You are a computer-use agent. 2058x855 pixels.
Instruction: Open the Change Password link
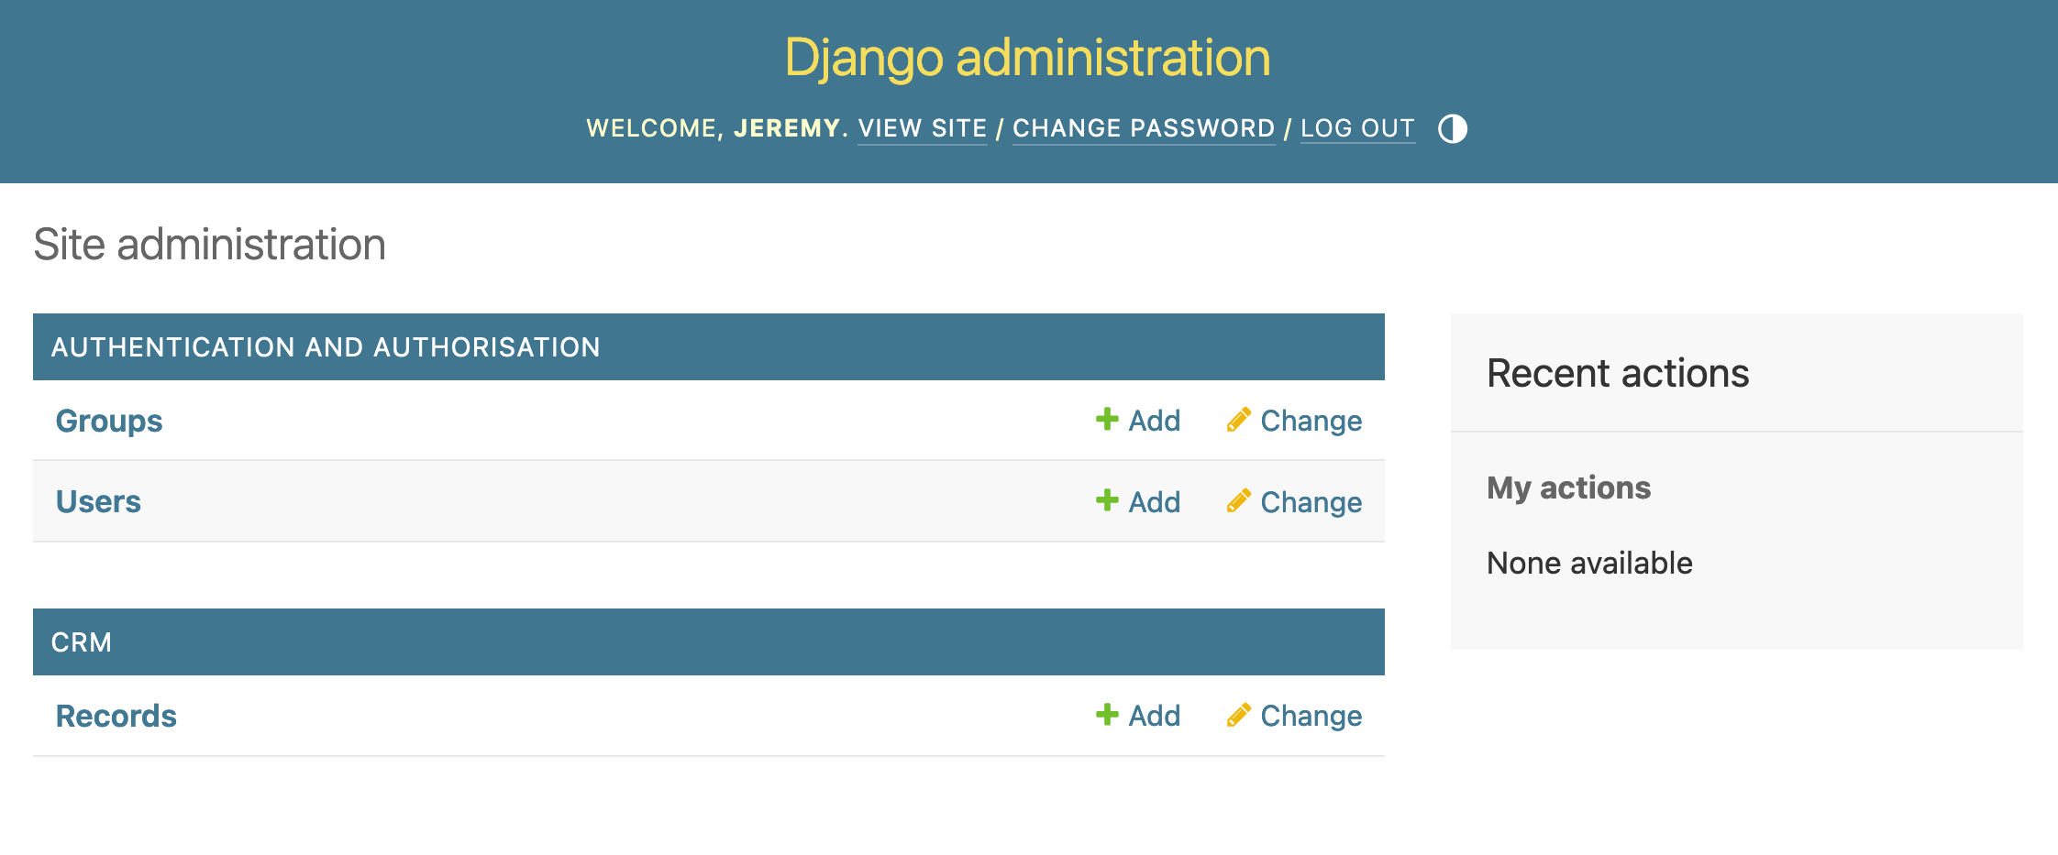[x=1143, y=128]
